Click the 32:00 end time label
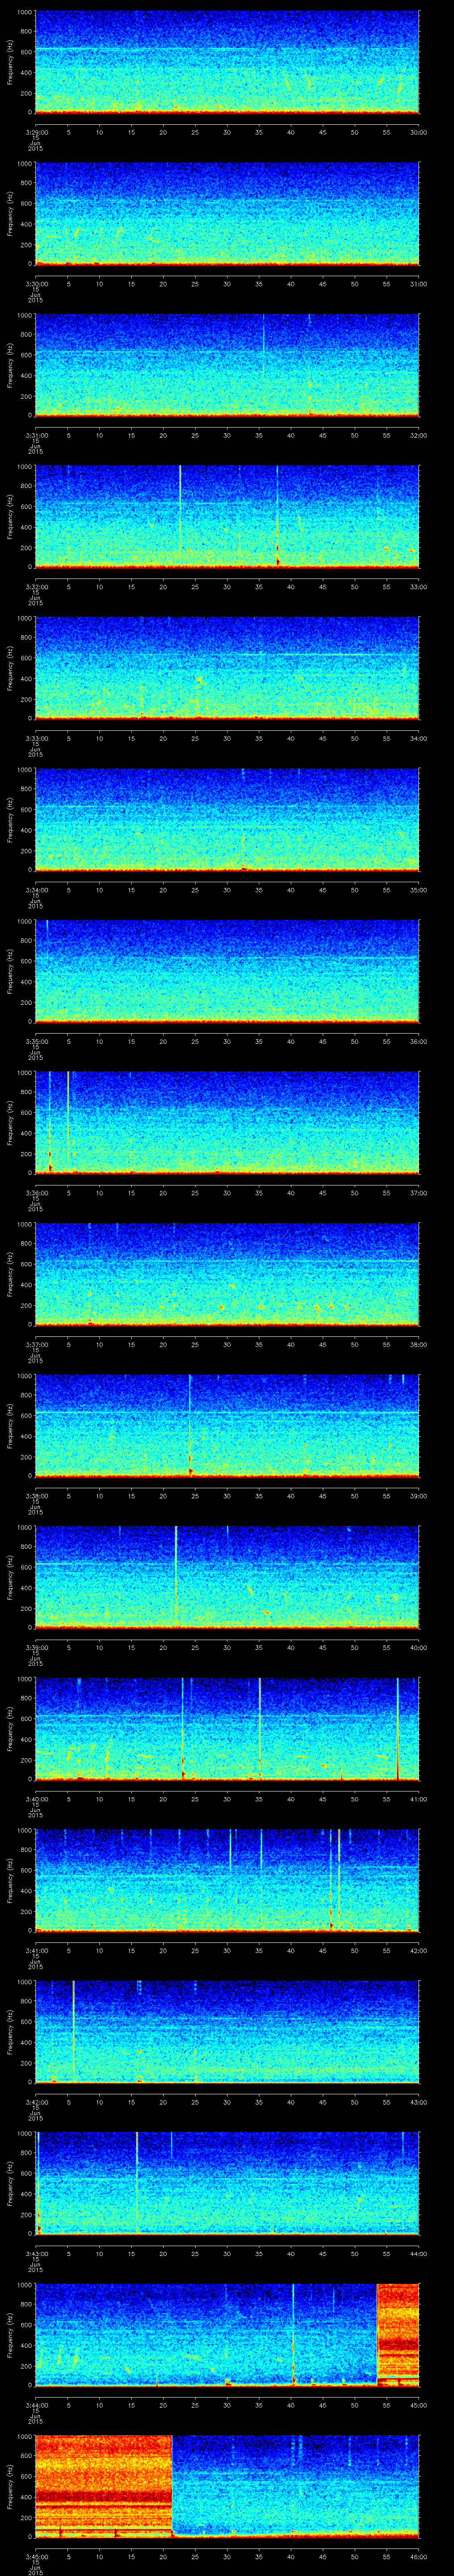Image resolution: width=454 pixels, height=2576 pixels. (x=419, y=435)
